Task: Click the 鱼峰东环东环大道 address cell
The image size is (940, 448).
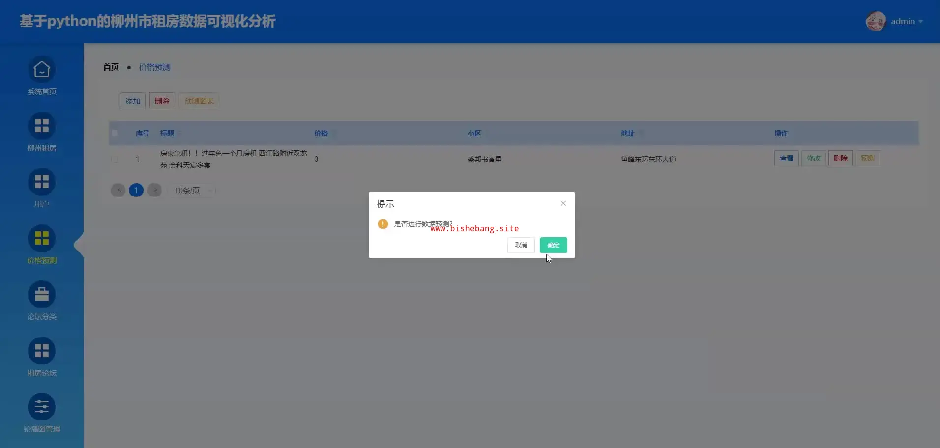Action: coord(648,159)
